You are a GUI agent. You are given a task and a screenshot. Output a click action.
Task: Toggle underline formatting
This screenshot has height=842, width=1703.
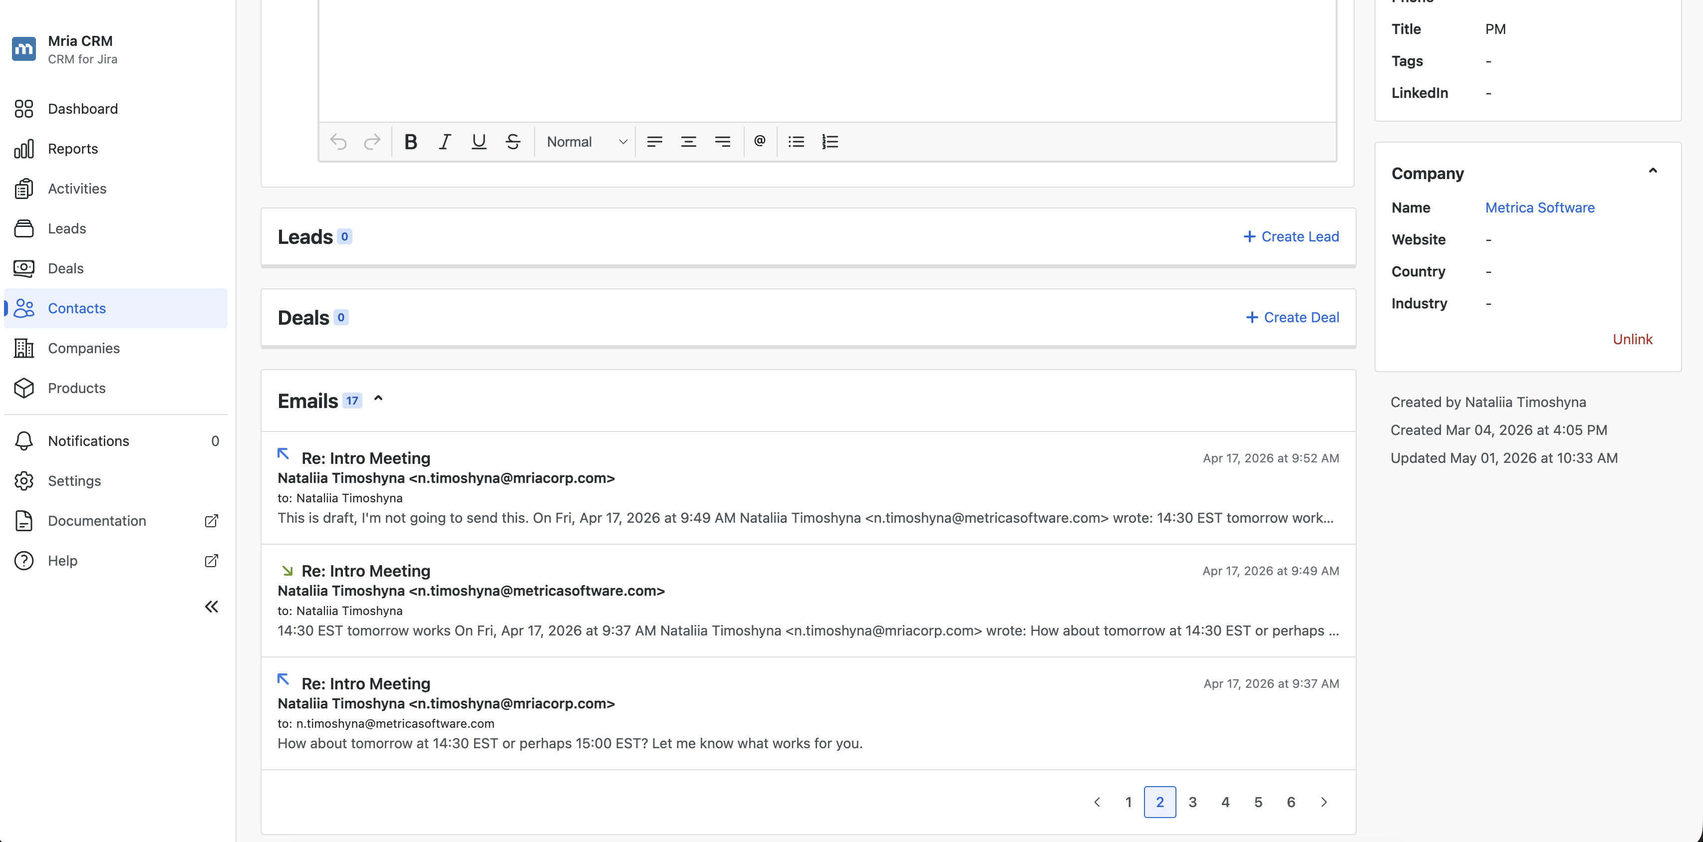pyautogui.click(x=479, y=142)
